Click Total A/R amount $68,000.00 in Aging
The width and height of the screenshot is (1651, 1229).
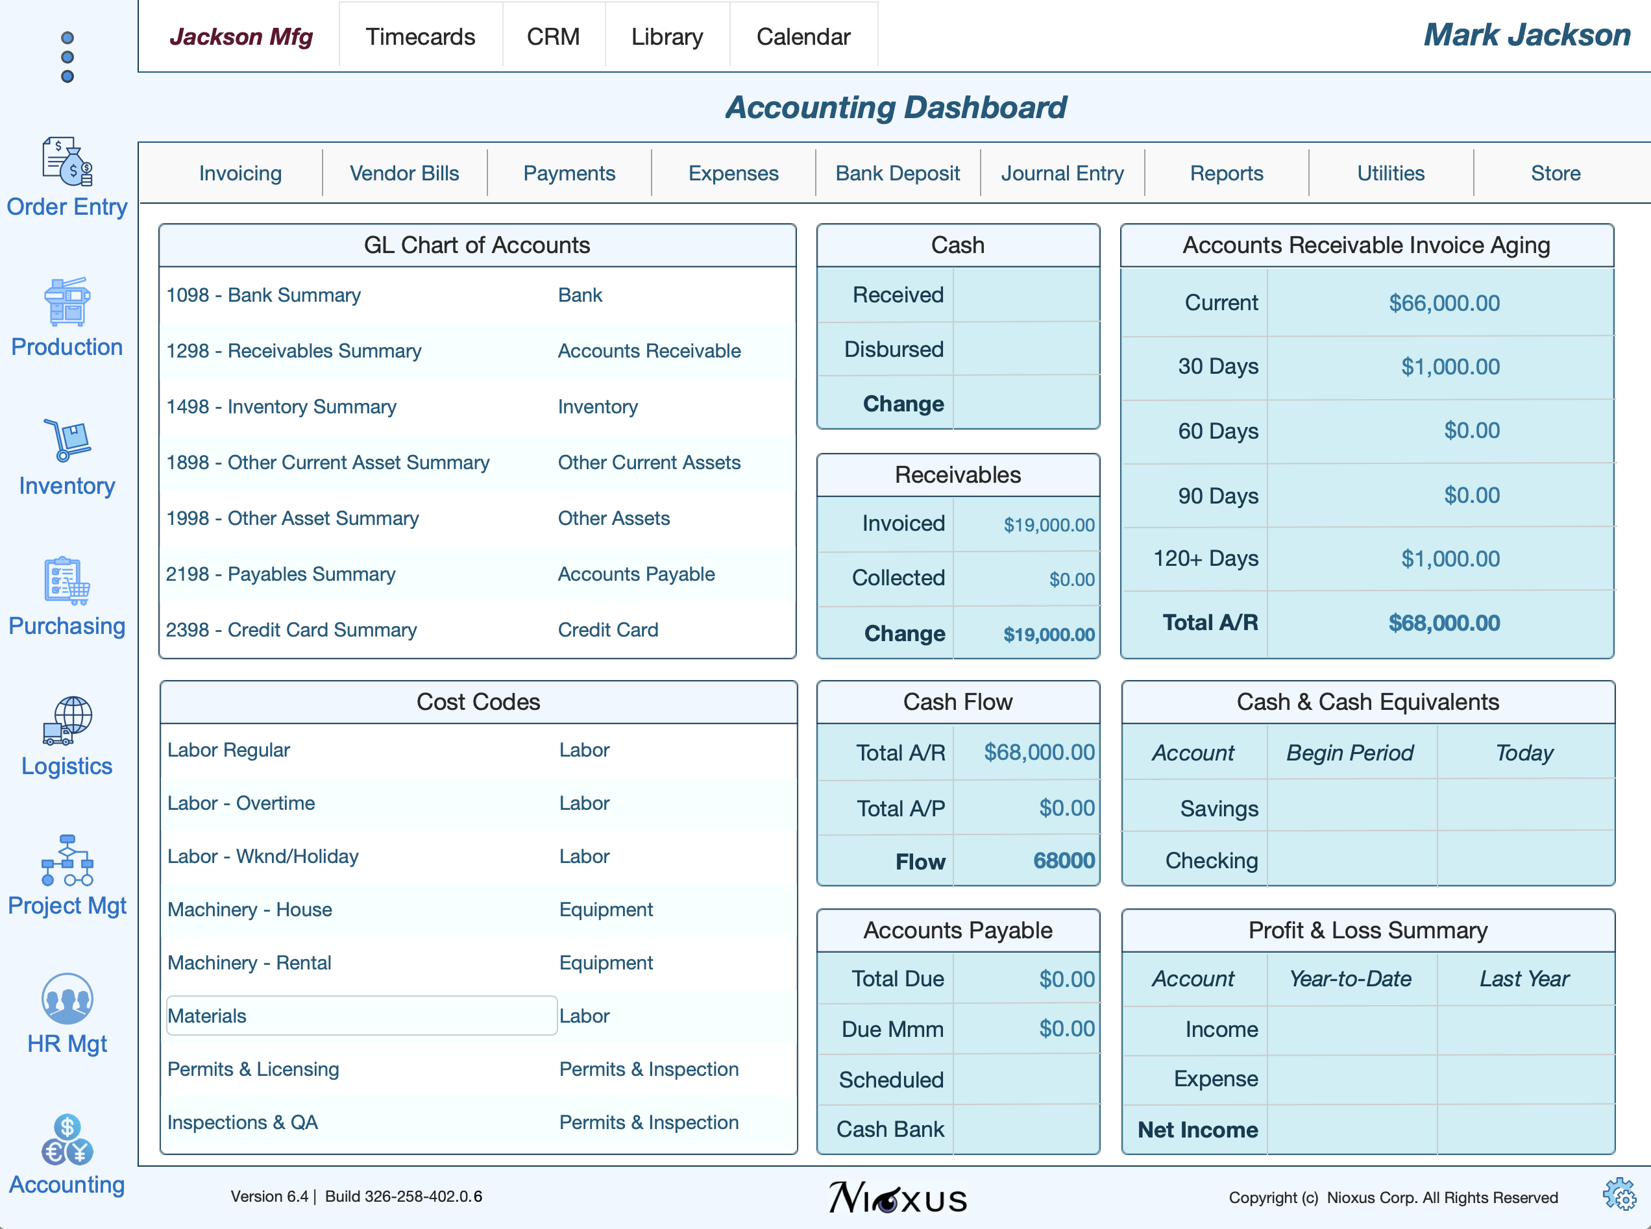1443,623
